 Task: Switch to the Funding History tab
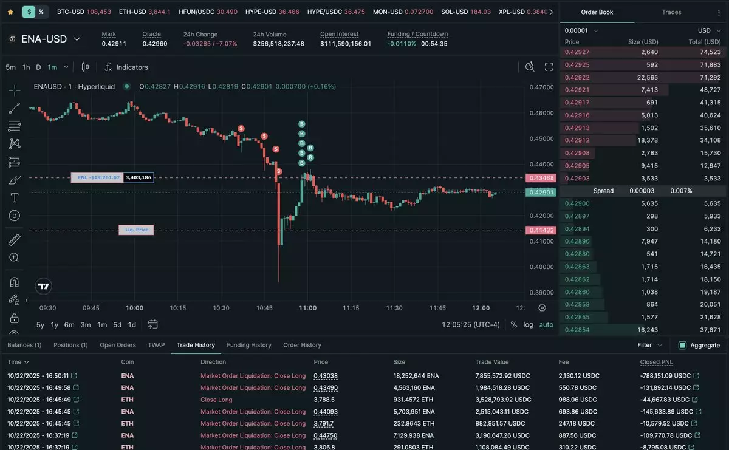248,345
